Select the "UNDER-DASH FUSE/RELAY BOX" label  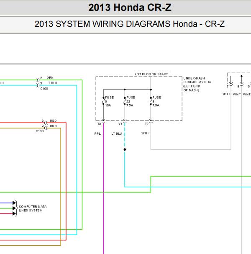click(197, 84)
